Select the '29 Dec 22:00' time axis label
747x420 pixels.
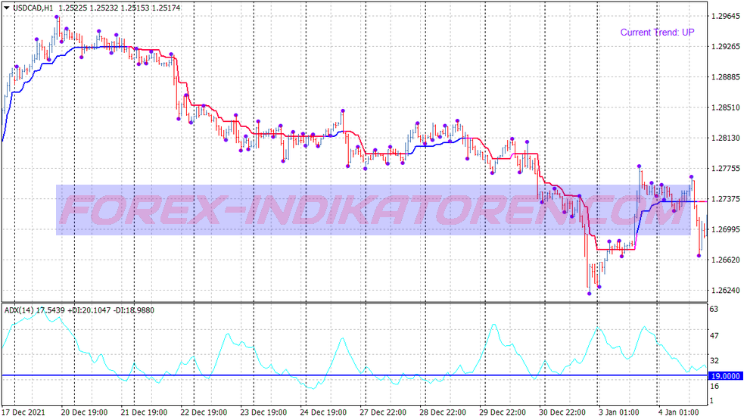tap(503, 412)
